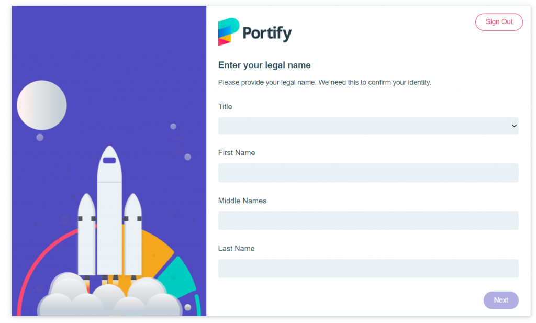Screen dimensions: 536x323
Task: Click the Enter your legal name heading
Action: pos(264,65)
